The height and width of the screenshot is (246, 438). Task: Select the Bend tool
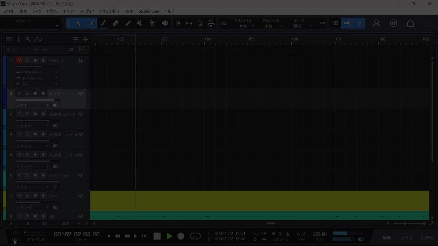(152, 23)
